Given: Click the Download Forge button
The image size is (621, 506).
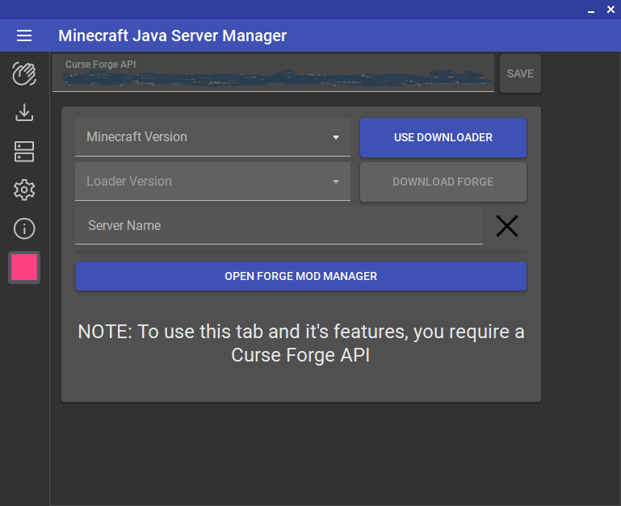Looking at the screenshot, I should coord(443,182).
